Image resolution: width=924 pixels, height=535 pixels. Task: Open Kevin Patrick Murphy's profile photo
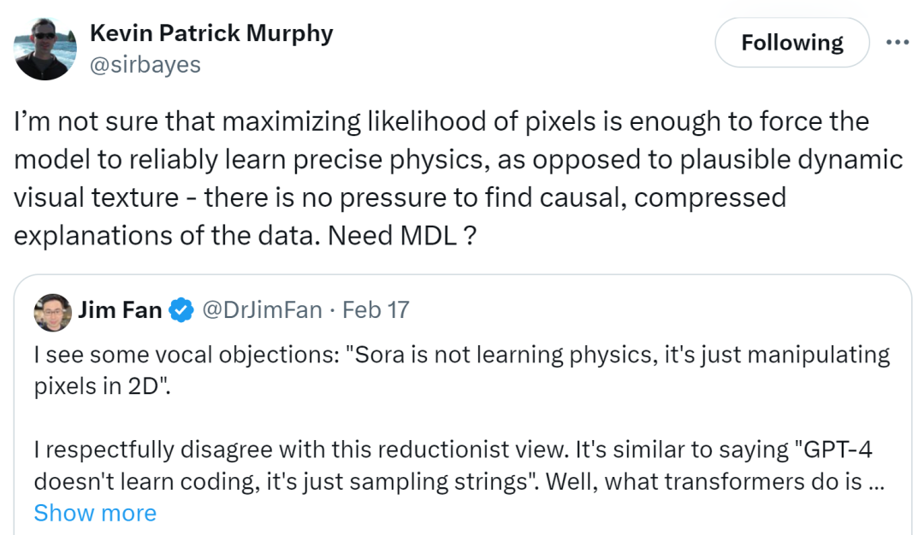[44, 49]
